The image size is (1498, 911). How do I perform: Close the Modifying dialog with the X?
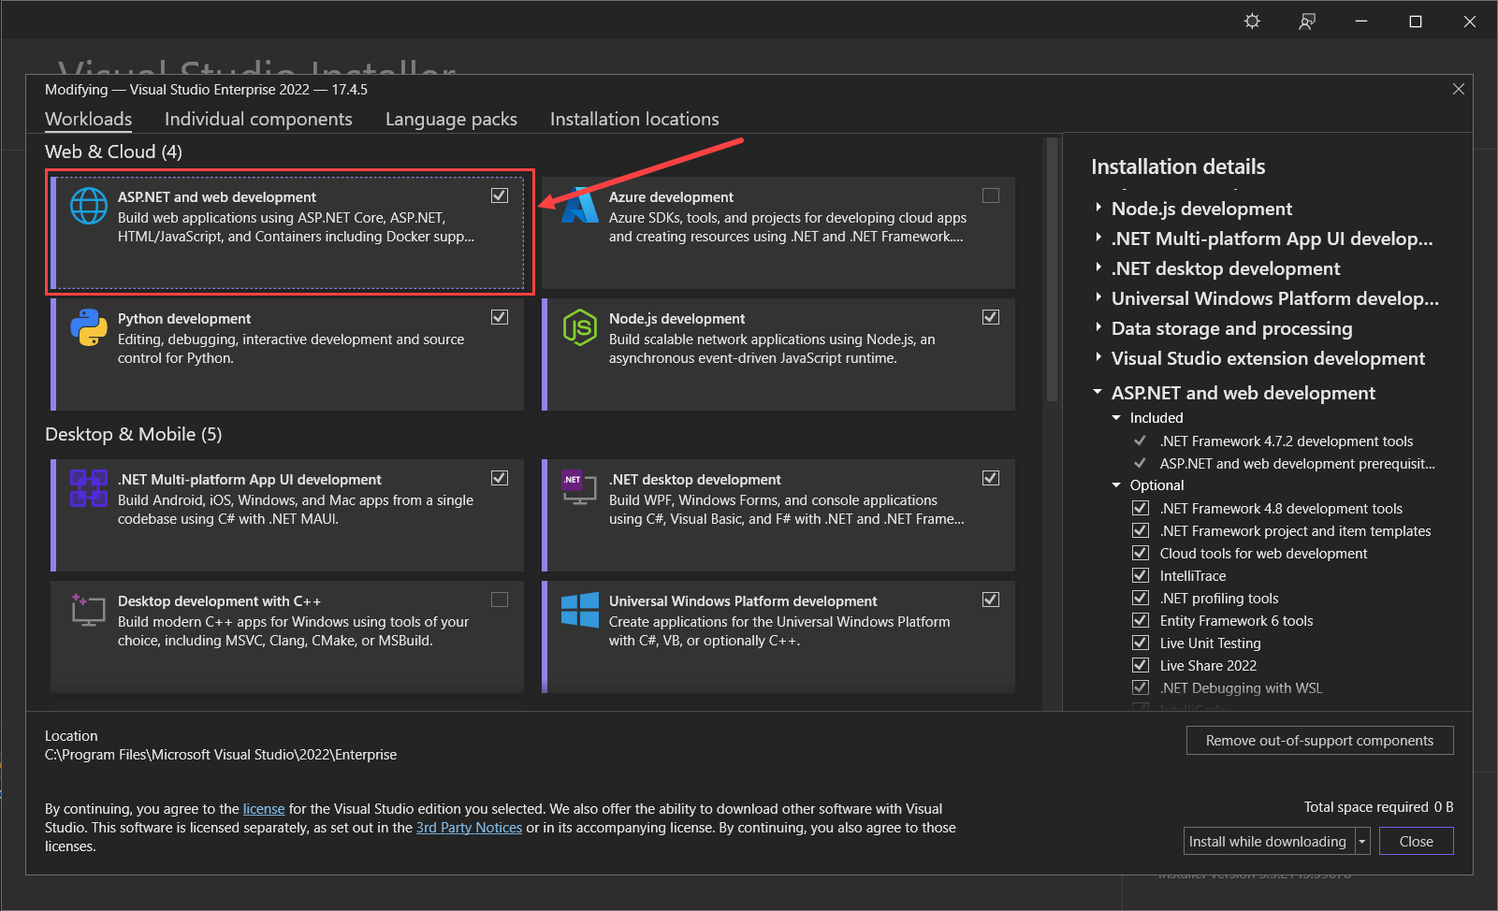[x=1459, y=89]
